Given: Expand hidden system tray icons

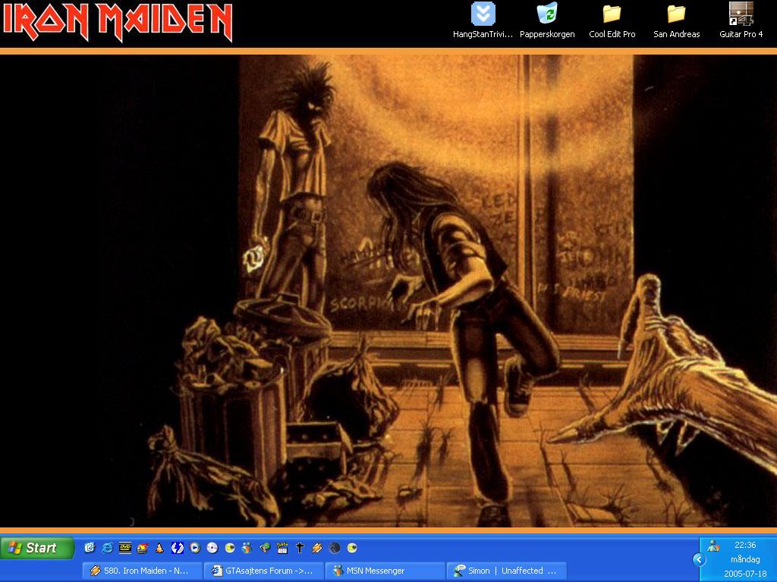Looking at the screenshot, I should click(x=699, y=560).
